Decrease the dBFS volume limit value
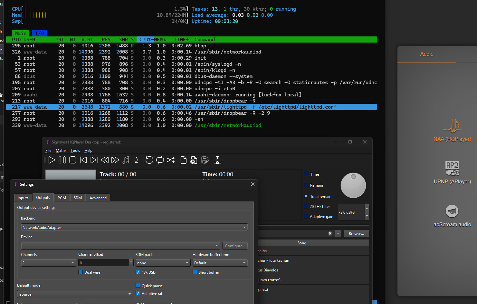This screenshot has width=477, height=304. point(367,216)
